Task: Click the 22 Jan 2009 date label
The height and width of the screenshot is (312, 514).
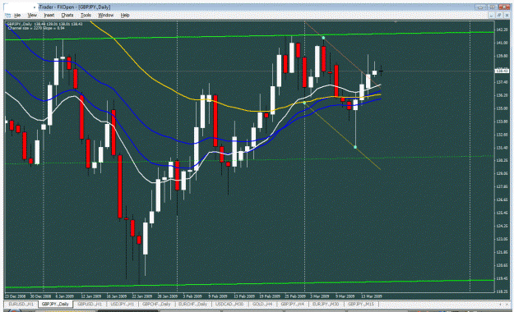Action: pos(141,296)
